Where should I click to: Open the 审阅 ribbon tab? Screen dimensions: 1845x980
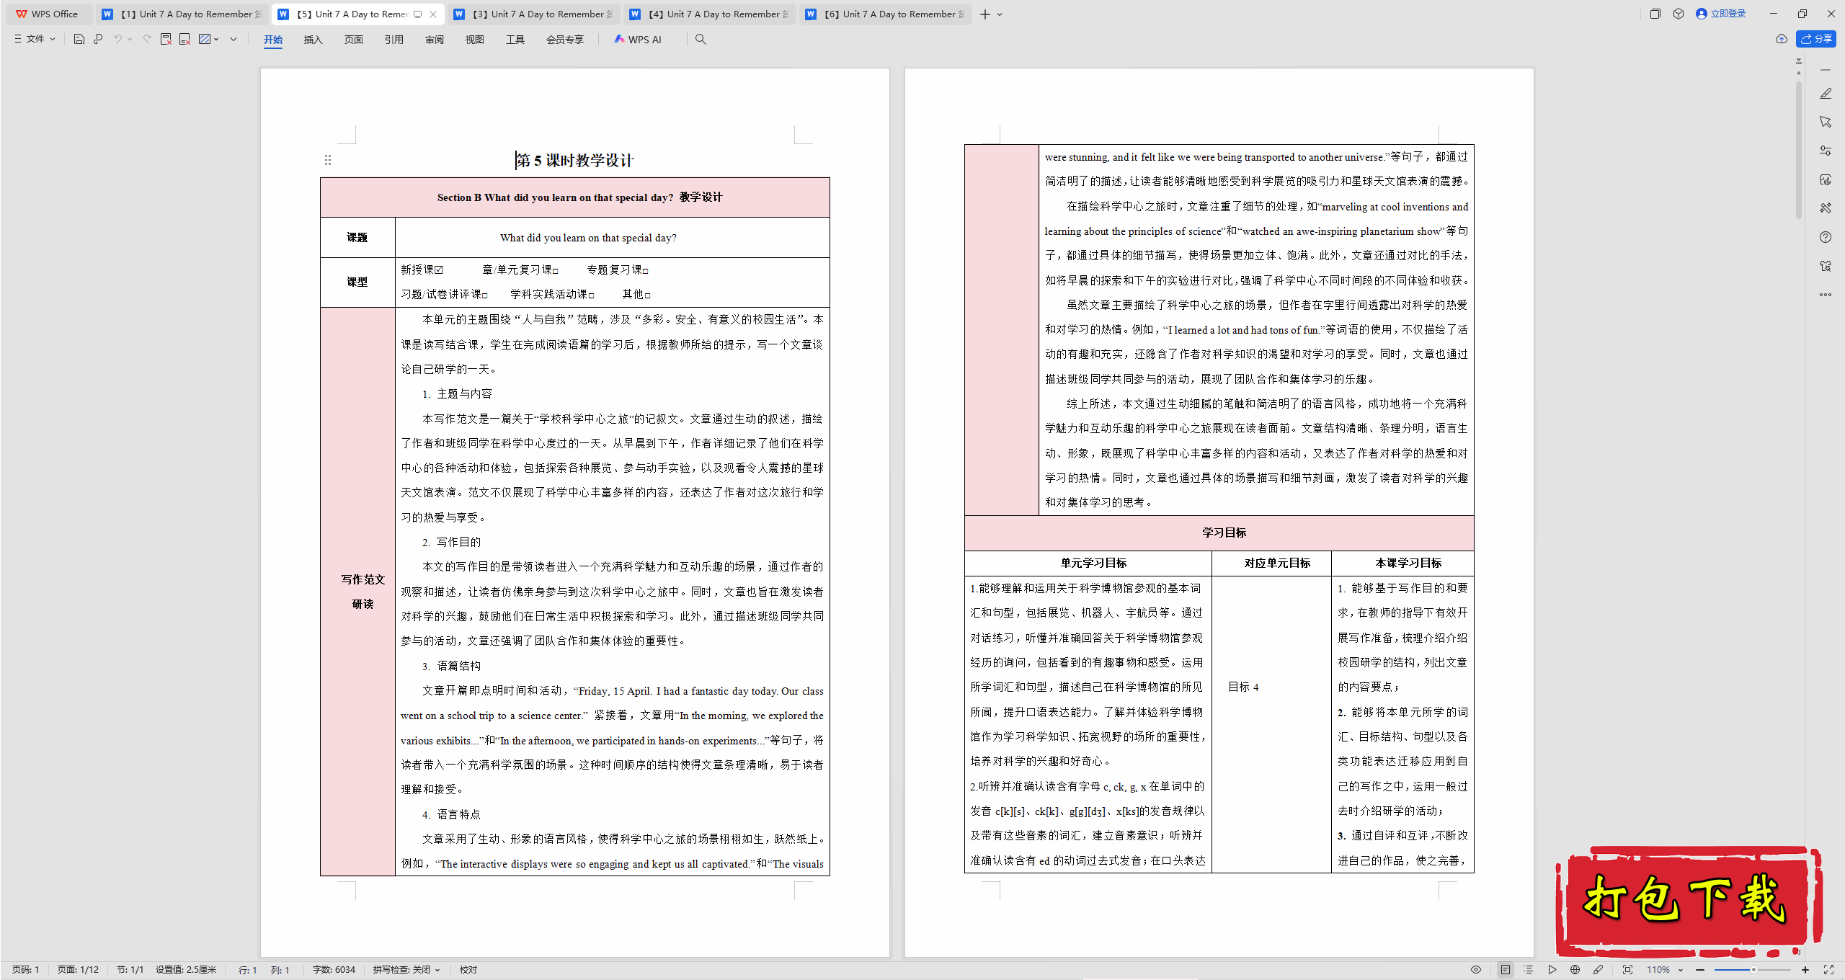point(434,40)
